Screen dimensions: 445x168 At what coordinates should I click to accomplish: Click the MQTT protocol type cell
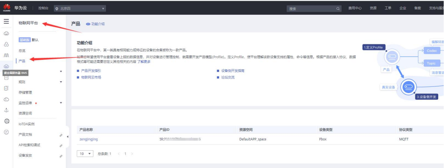tap(404, 139)
